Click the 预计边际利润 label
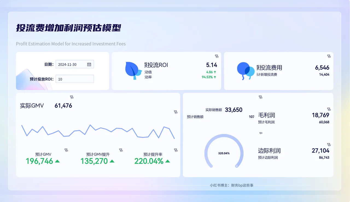 pyautogui.click(x=268, y=158)
